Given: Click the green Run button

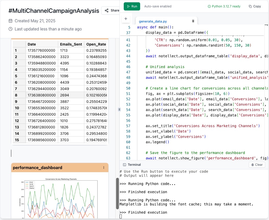Looking at the screenshot, I should (132, 6).
